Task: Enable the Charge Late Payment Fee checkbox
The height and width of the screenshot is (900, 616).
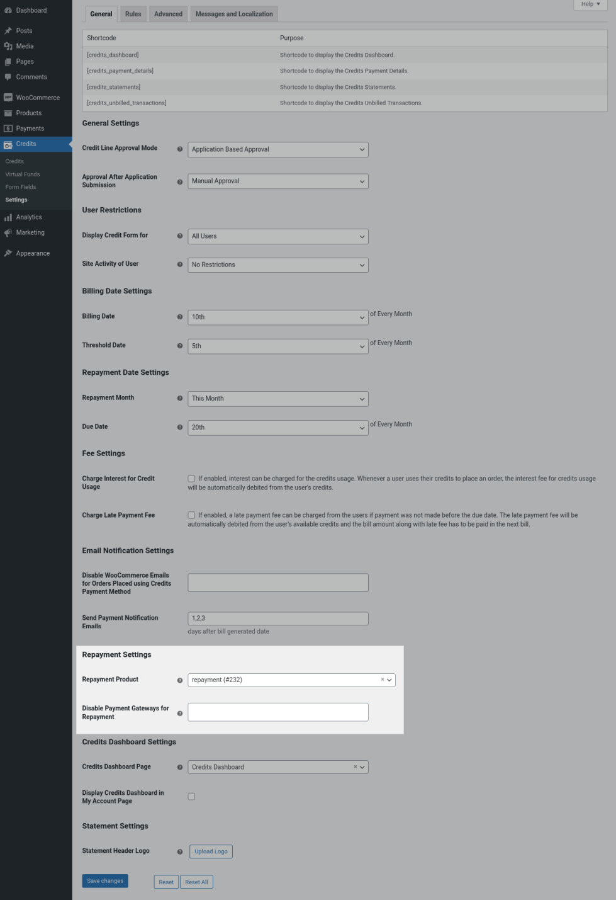Action: [x=191, y=515]
